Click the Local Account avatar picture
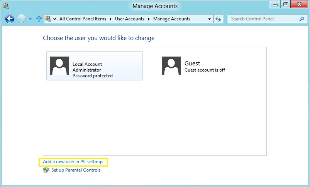The width and height of the screenshot is (310, 187). click(x=59, y=66)
